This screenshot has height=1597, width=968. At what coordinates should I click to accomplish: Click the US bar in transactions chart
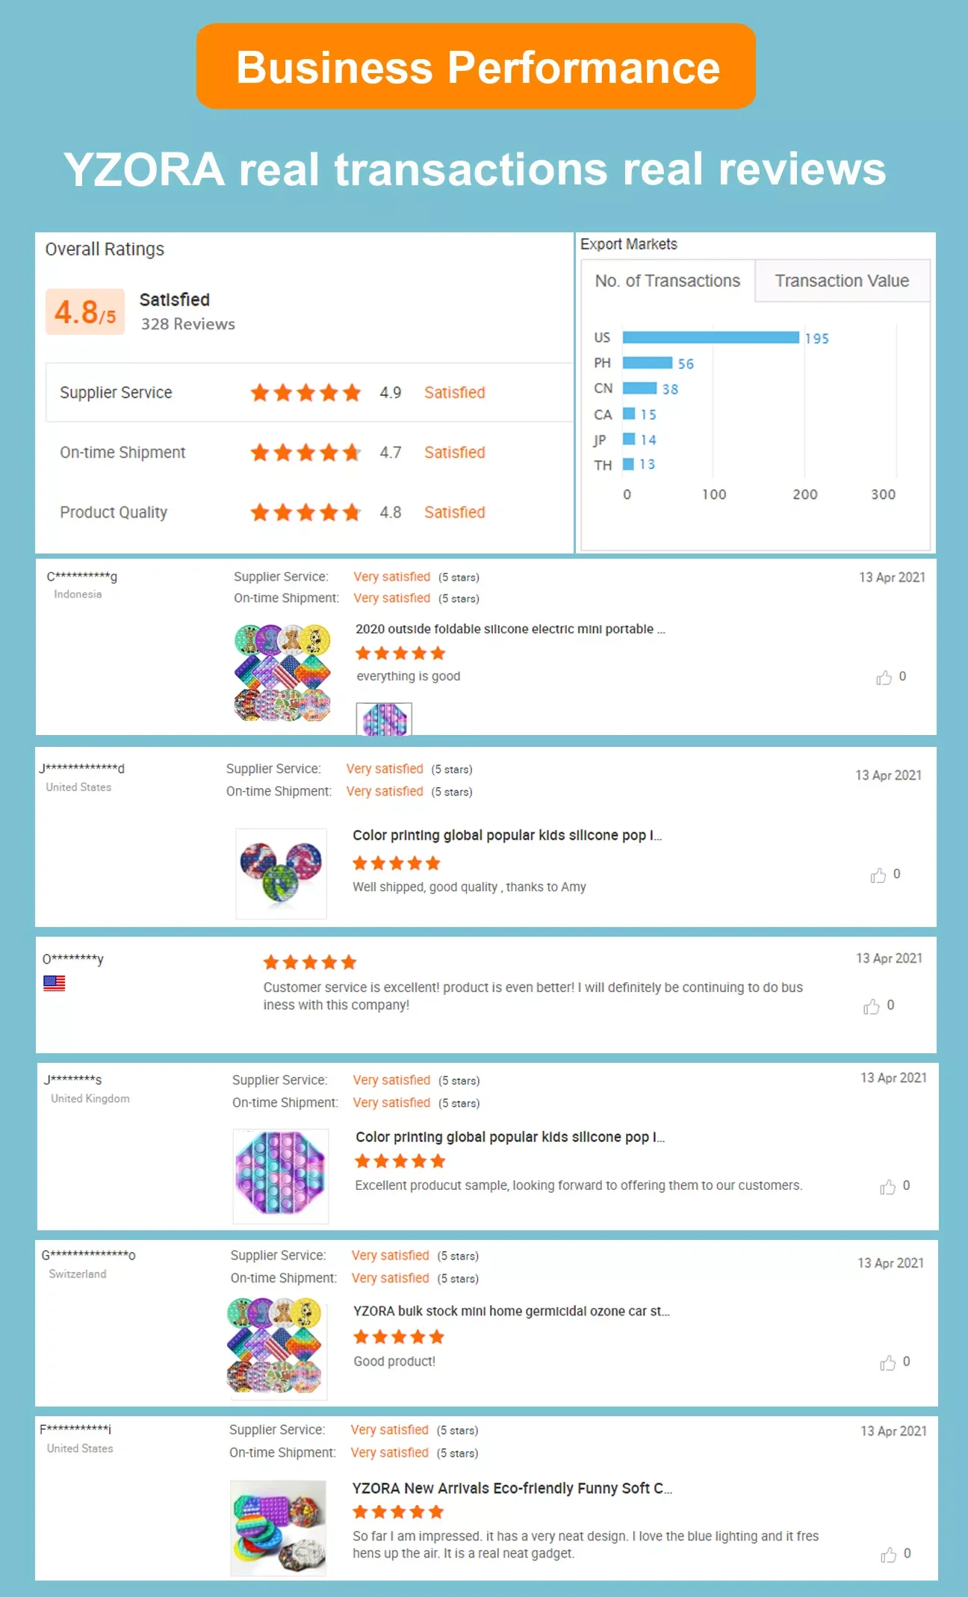[710, 338]
